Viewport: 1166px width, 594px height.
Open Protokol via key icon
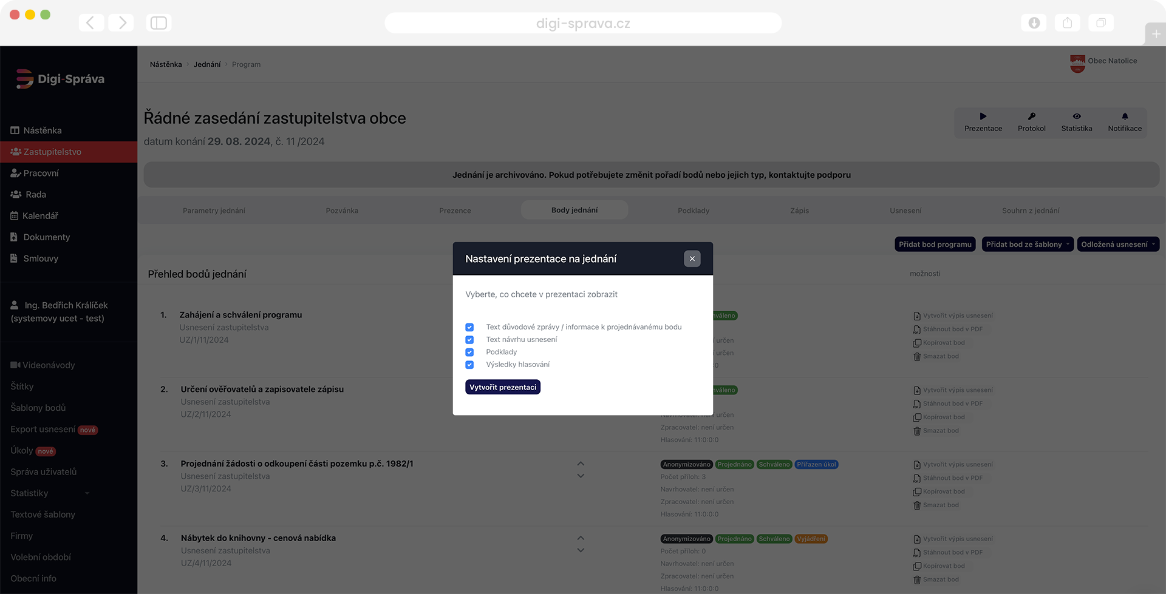tap(1031, 116)
